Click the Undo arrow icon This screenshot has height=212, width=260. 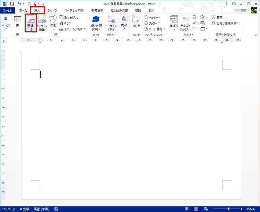point(19,4)
